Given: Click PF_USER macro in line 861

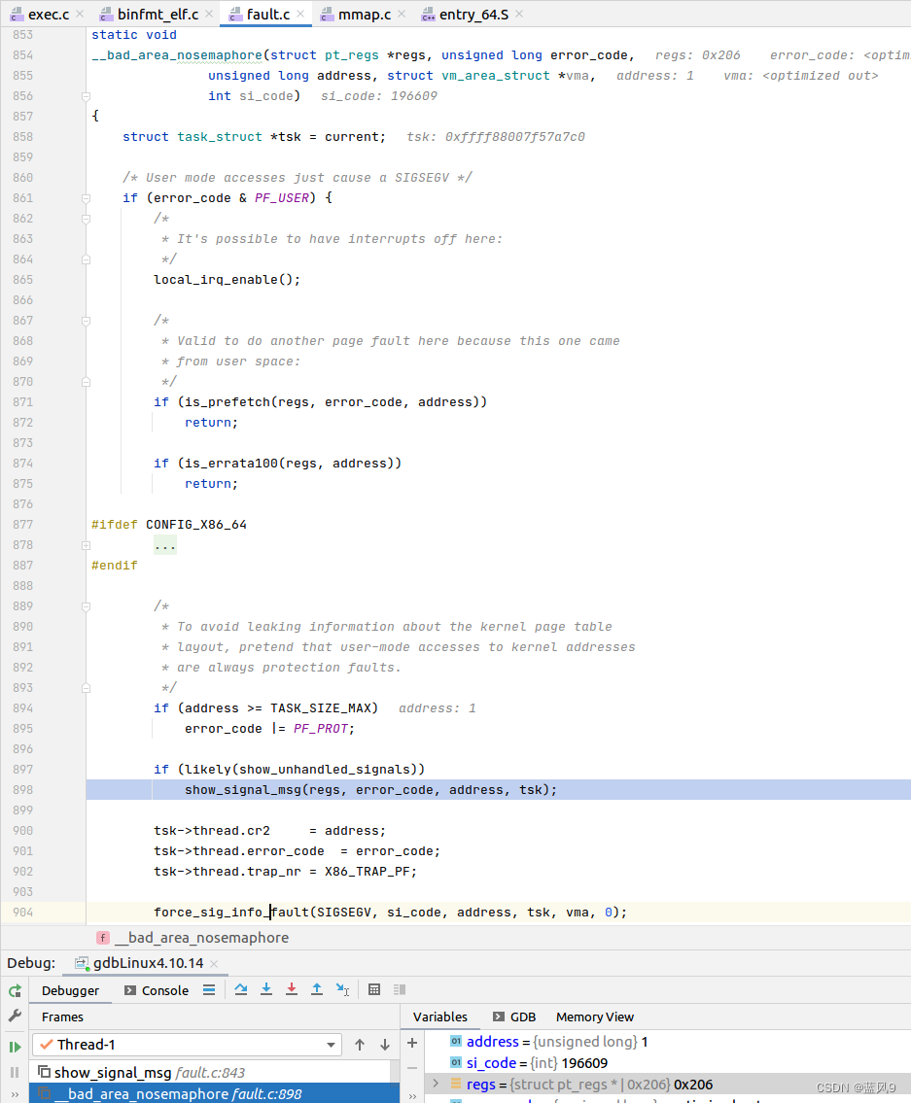Looking at the screenshot, I should pyautogui.click(x=282, y=198).
